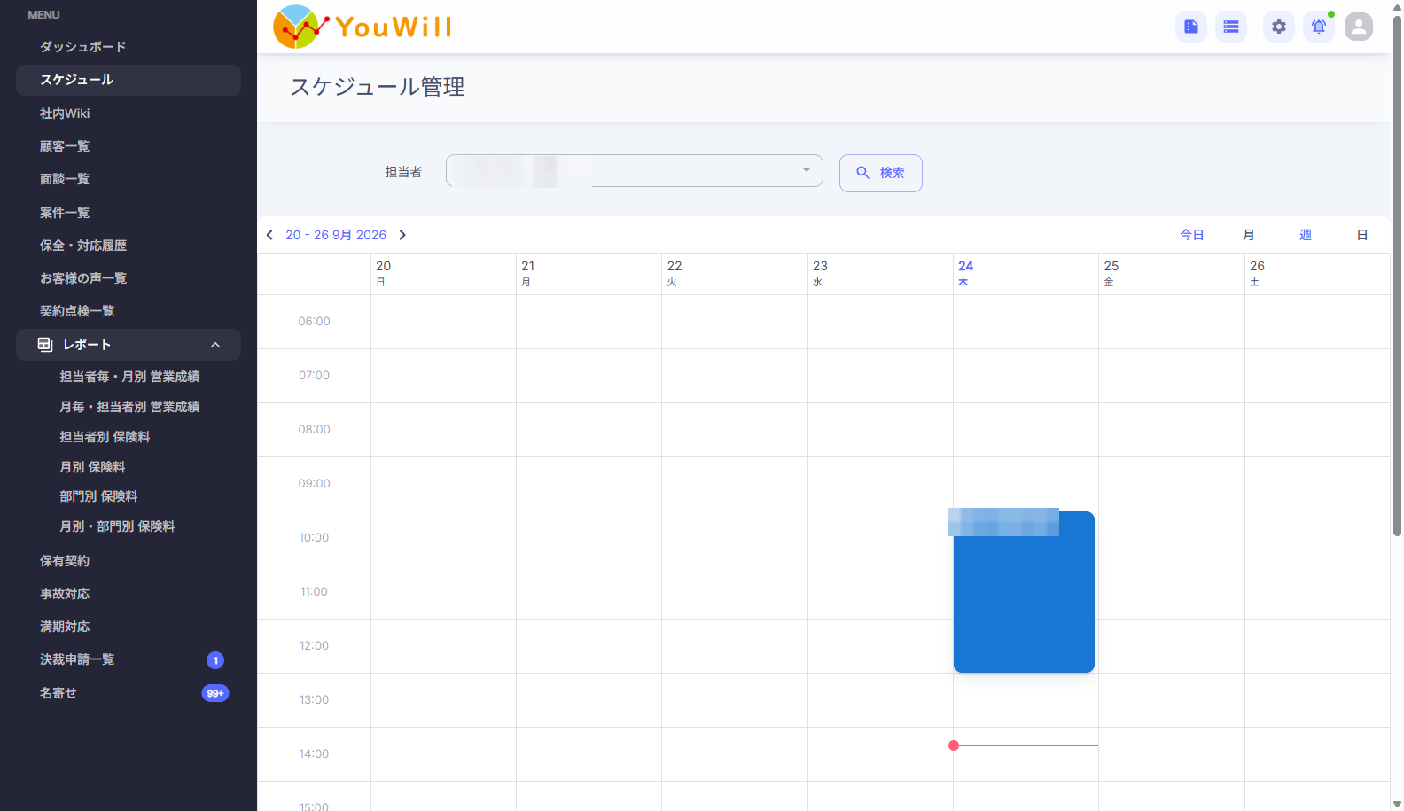Click the scrollbar up arrow
The image size is (1404, 811).
pyautogui.click(x=1398, y=6)
